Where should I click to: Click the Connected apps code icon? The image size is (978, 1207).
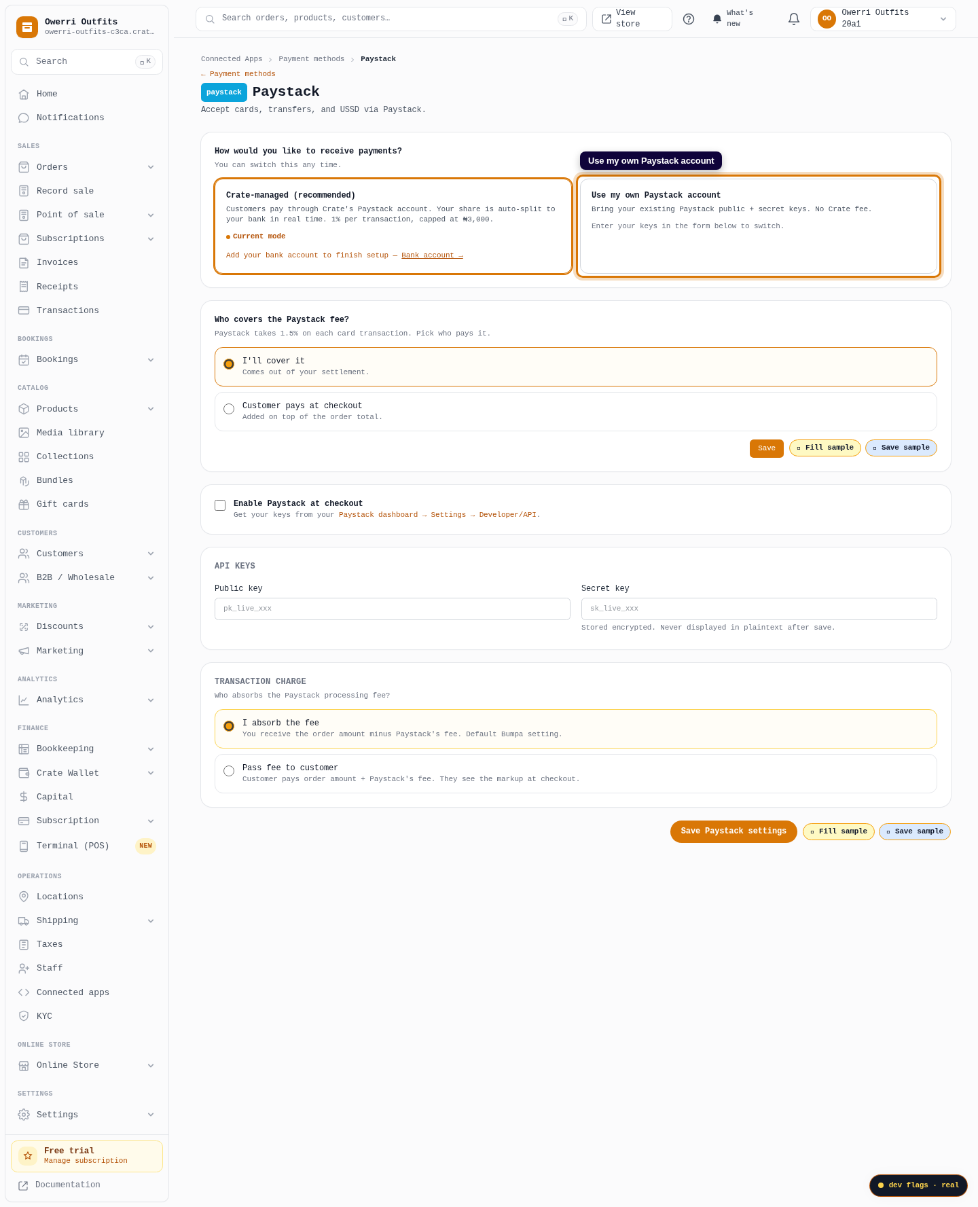(x=24, y=993)
